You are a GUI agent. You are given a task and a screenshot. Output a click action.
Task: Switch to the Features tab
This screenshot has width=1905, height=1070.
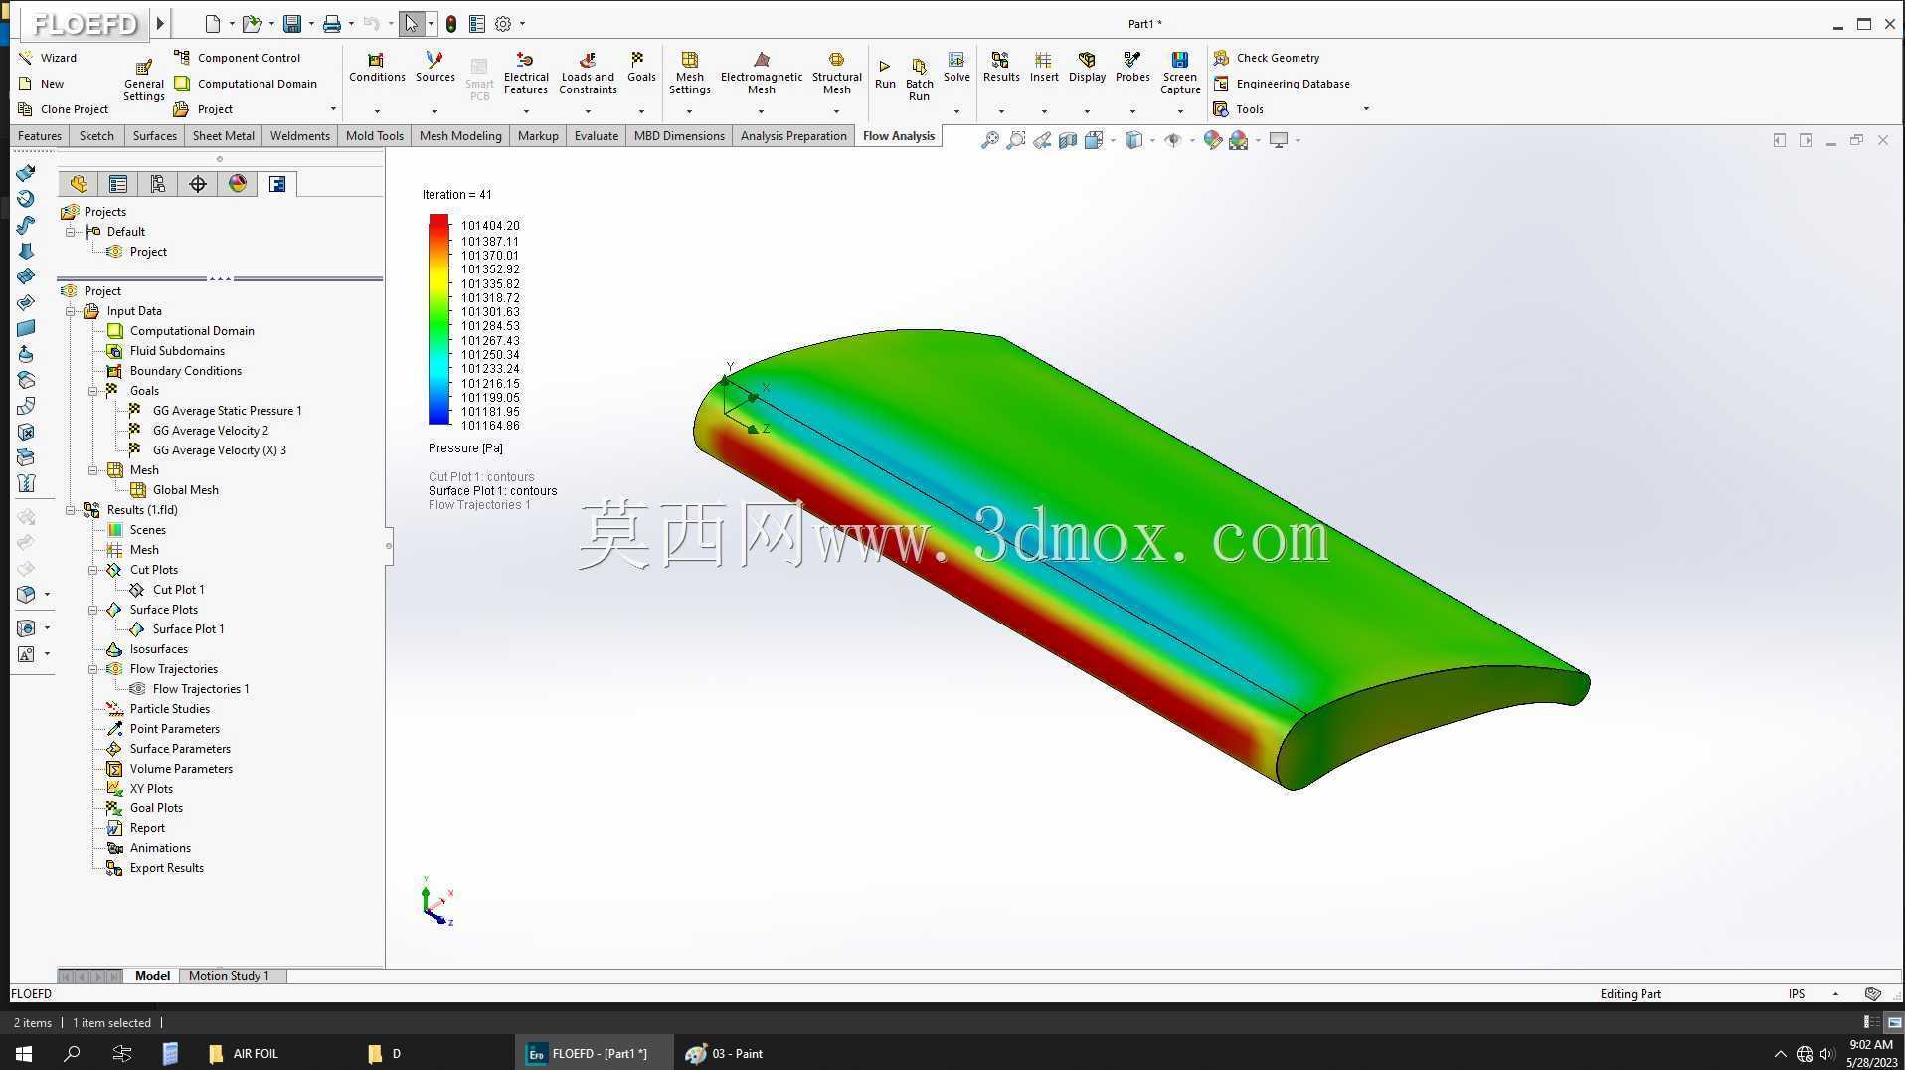[x=40, y=136]
